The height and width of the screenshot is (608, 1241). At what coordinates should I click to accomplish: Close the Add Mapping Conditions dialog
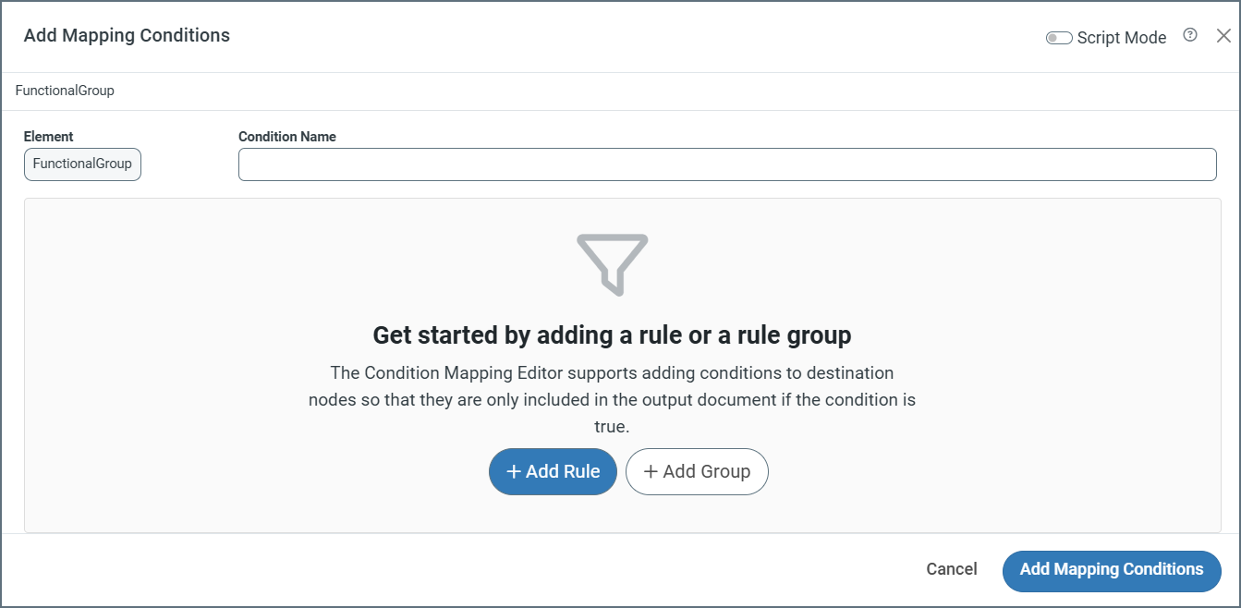1223,36
